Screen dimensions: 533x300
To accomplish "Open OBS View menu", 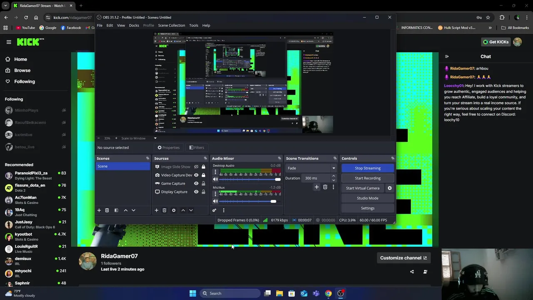I will [121, 25].
